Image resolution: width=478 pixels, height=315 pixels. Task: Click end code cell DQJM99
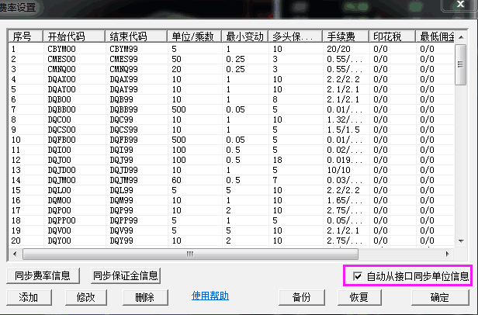(x=124, y=180)
